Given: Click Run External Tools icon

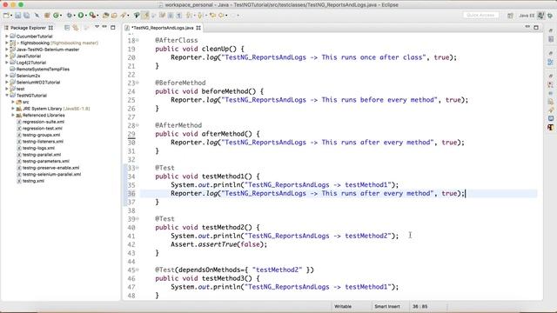Looking at the screenshot, I should tap(92, 16).
